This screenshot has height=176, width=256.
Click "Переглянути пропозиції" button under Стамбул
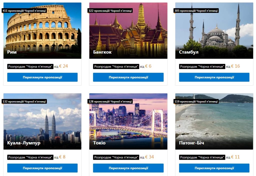214,77
